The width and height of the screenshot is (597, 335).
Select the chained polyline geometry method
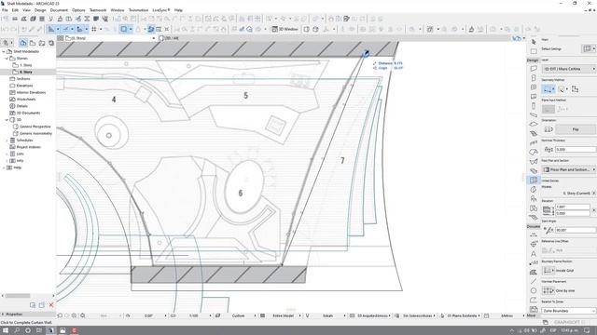pos(548,89)
